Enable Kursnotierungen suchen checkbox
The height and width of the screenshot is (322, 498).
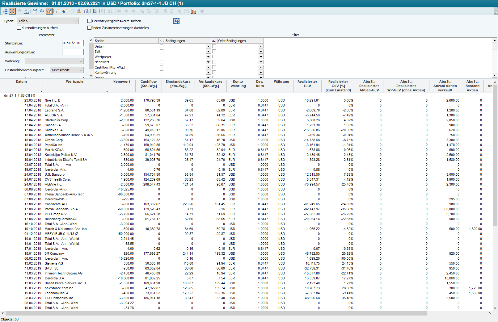[19, 28]
